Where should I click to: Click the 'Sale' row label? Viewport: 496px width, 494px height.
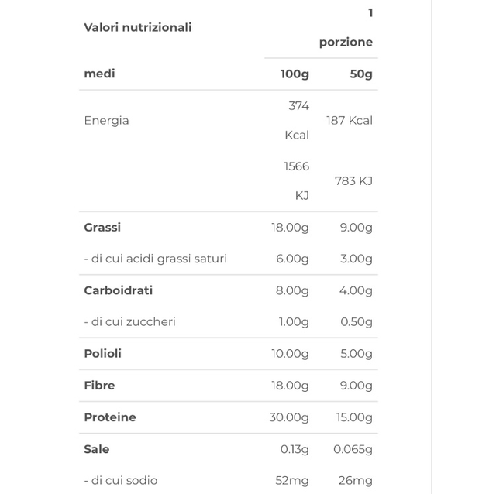(x=96, y=449)
